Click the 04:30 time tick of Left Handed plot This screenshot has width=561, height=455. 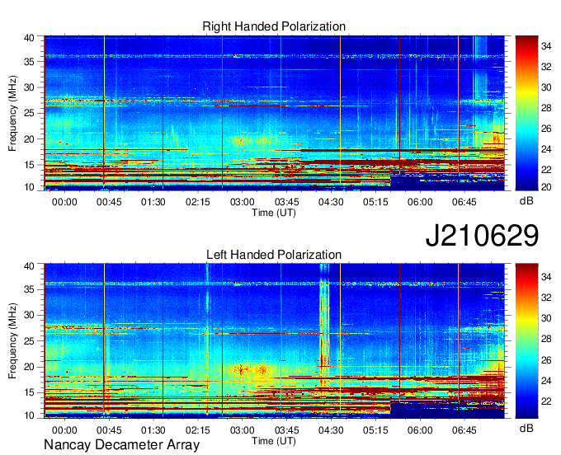[x=331, y=430]
